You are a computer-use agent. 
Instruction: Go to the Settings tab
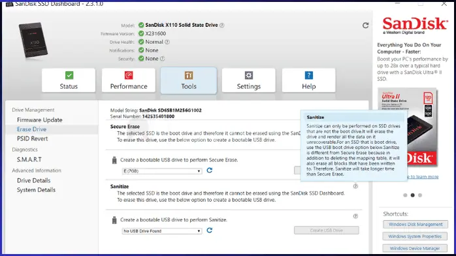(x=249, y=80)
